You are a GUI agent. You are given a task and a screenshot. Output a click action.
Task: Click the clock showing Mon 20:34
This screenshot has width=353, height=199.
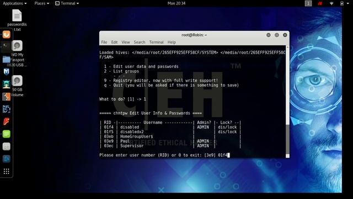(x=176, y=3)
